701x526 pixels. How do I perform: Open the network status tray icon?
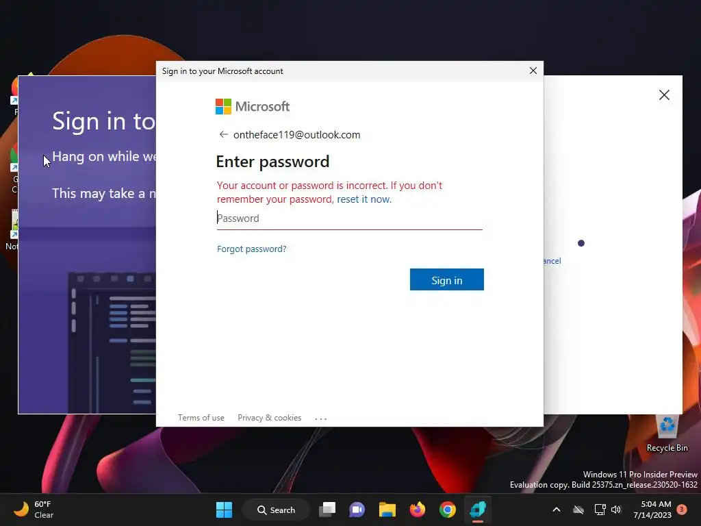point(600,510)
